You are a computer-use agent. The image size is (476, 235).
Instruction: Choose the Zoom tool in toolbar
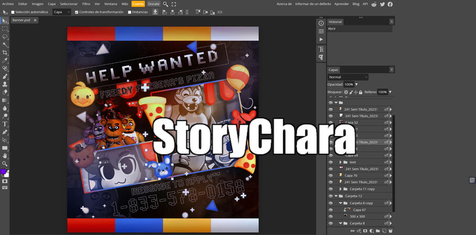click(x=5, y=163)
